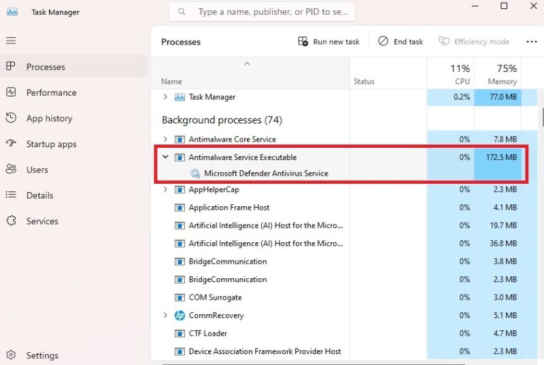Click the Run new task icon

tap(303, 41)
